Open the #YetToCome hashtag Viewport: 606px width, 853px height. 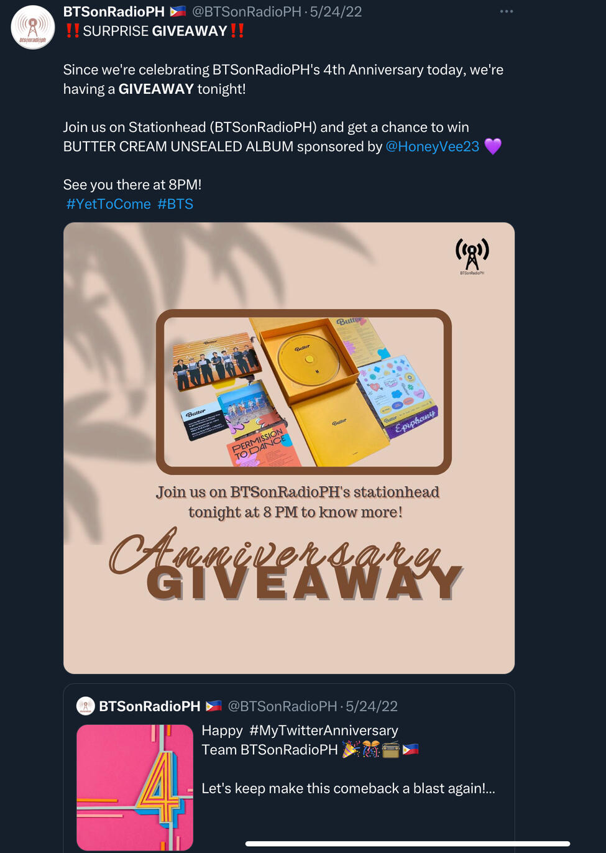pyautogui.click(x=109, y=204)
